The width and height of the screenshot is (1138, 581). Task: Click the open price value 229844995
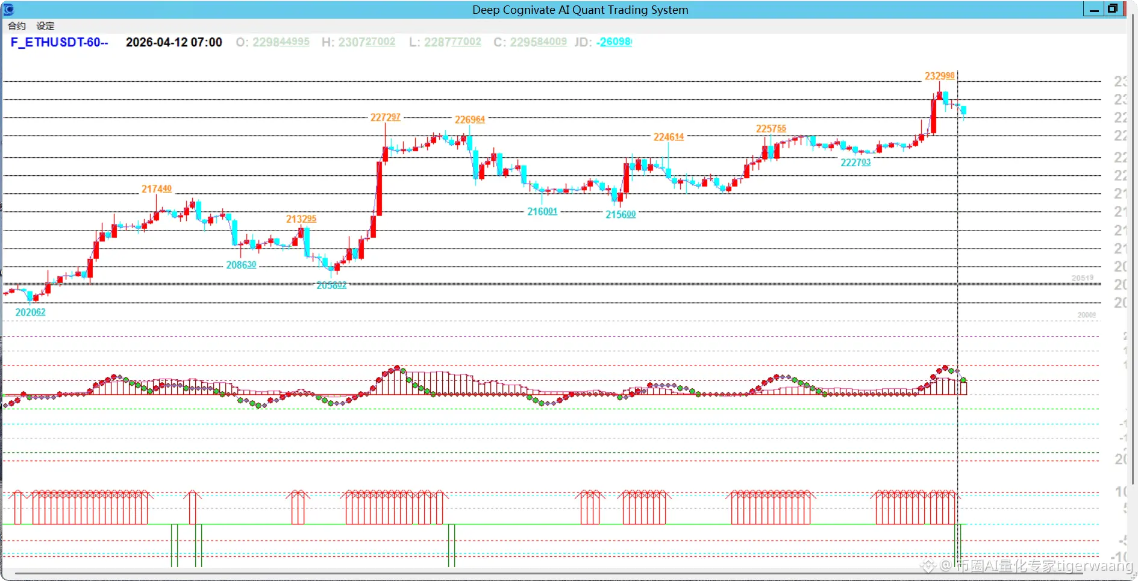pos(281,42)
